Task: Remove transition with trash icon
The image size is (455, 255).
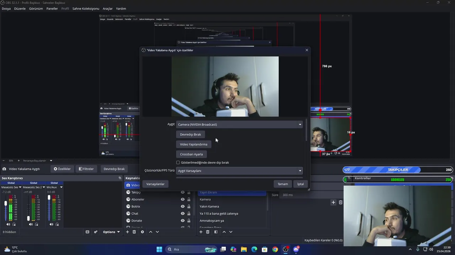Action: click(x=341, y=202)
